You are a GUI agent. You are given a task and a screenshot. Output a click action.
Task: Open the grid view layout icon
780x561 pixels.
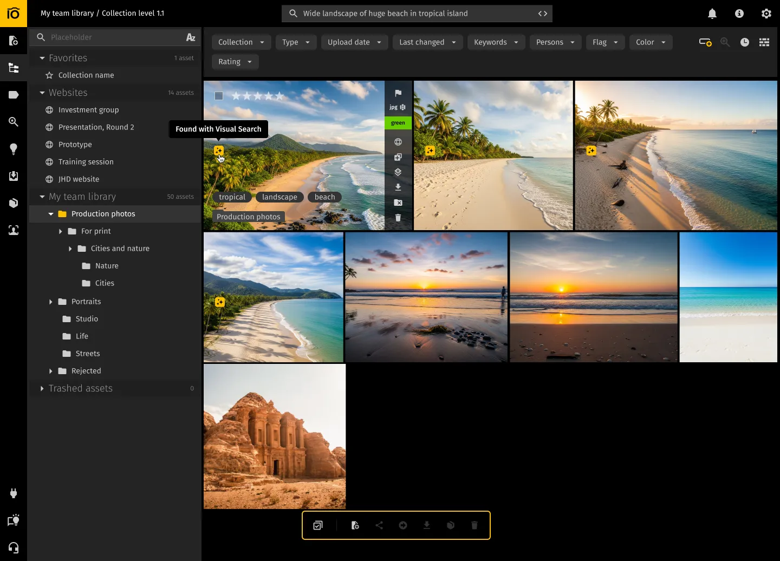click(764, 42)
